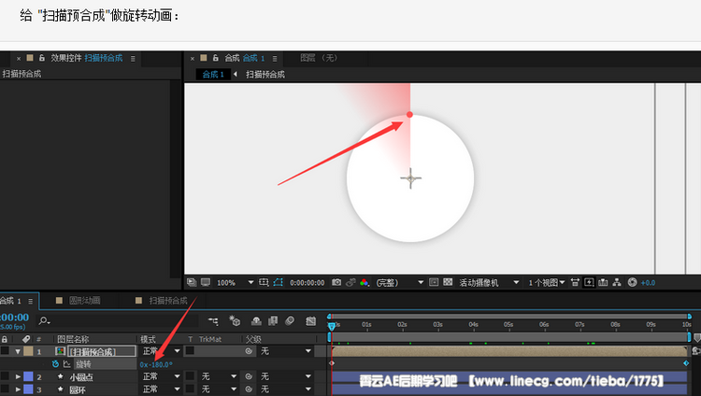Viewport: 701px width, 396px height.
Task: Click the monitor icon in the viewer bar
Action: [x=206, y=282]
